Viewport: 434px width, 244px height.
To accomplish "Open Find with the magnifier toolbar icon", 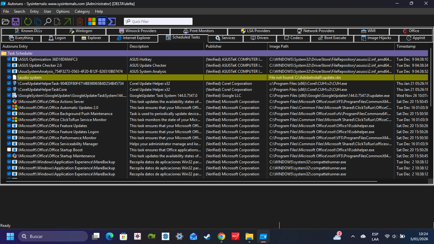I will tap(48, 22).
